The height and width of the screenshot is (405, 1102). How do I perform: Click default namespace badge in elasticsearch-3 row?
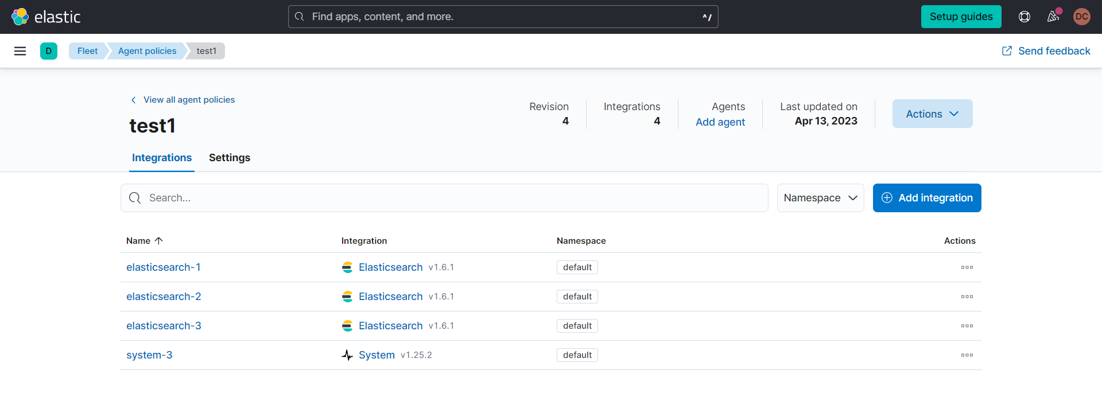tap(577, 326)
